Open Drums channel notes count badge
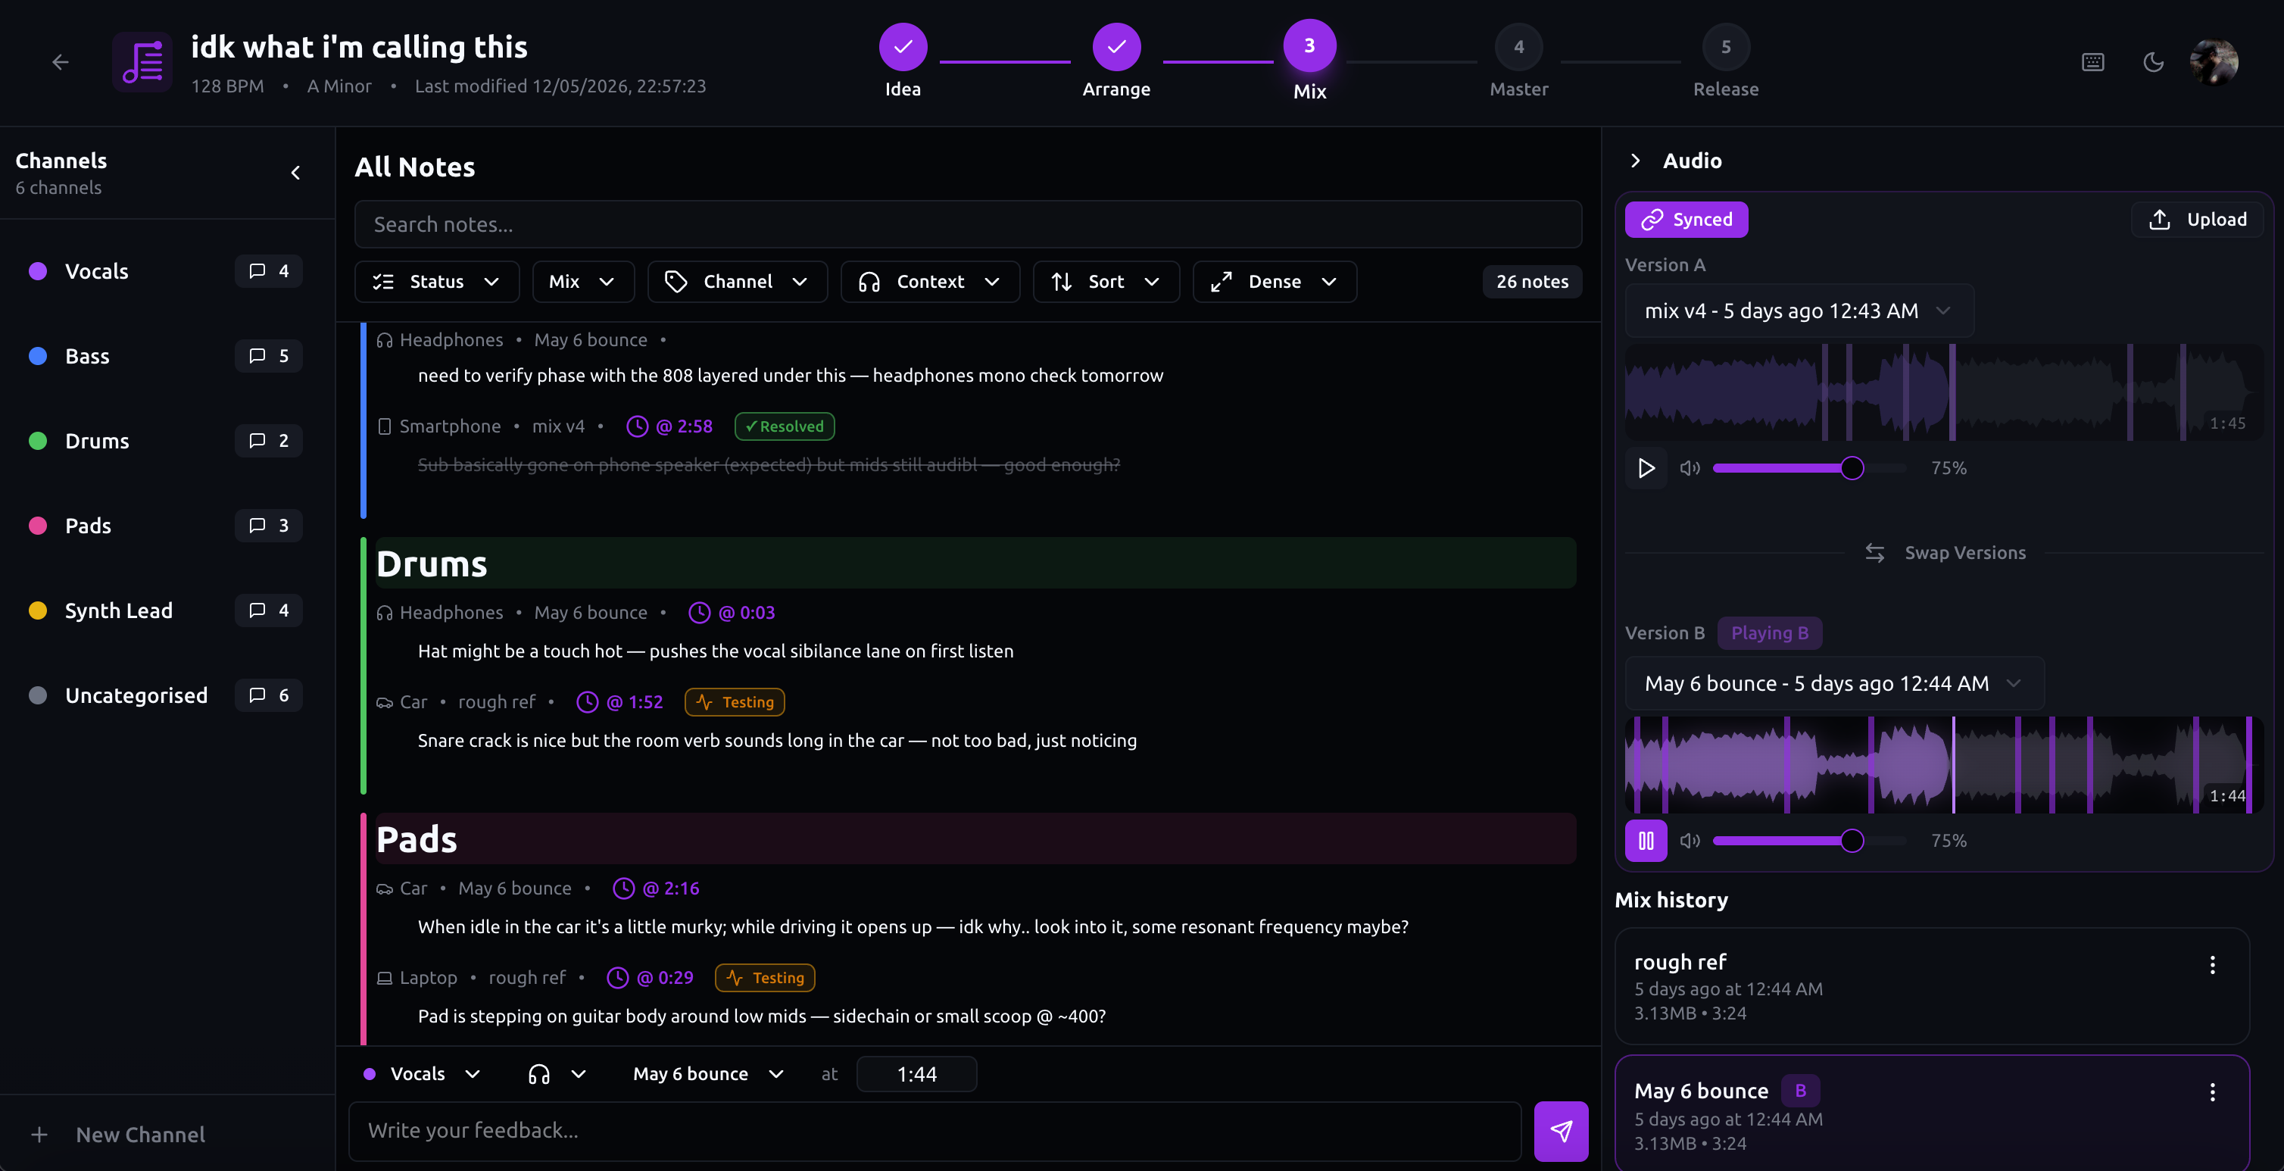Viewport: 2284px width, 1171px height. coord(269,441)
